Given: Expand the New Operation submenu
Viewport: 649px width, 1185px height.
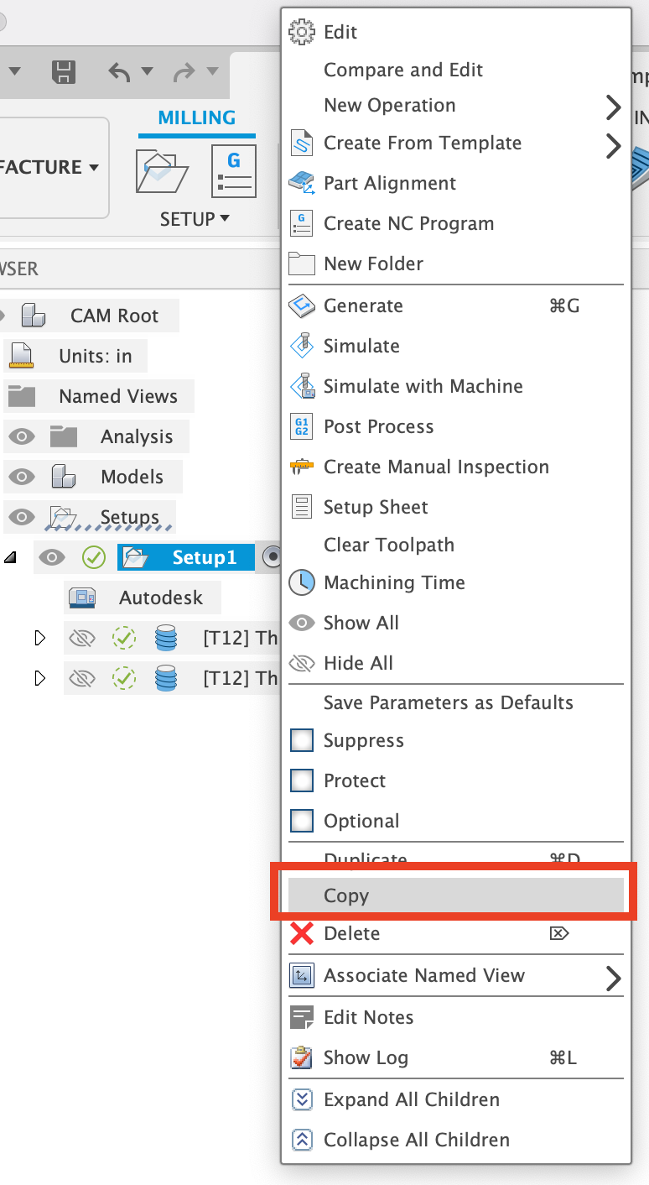Looking at the screenshot, I should (x=390, y=106).
